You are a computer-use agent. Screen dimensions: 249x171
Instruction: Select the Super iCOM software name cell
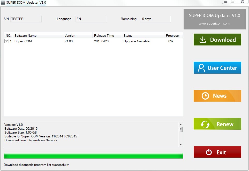click(23, 41)
